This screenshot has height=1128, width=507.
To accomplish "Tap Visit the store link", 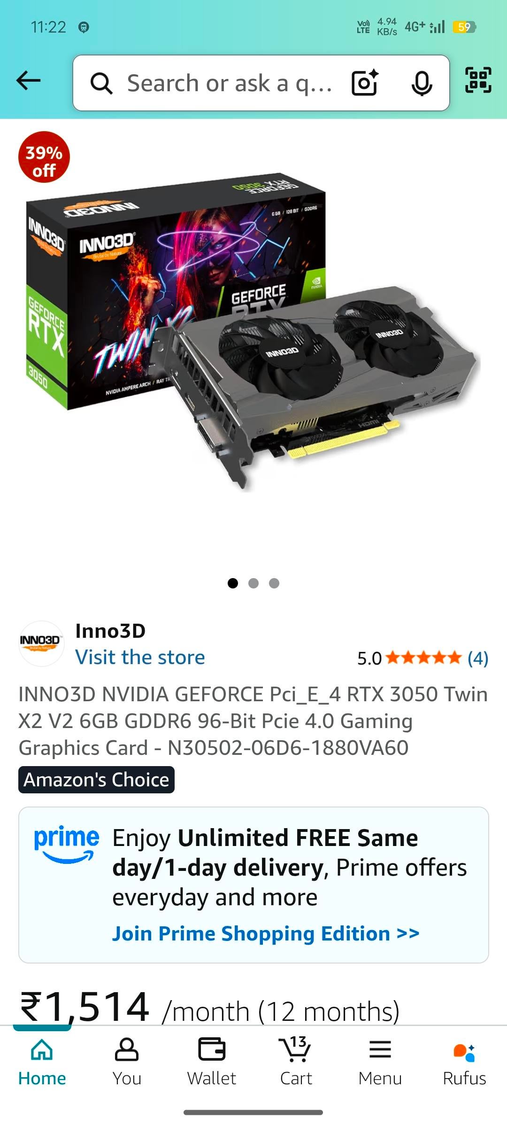I will [x=140, y=657].
